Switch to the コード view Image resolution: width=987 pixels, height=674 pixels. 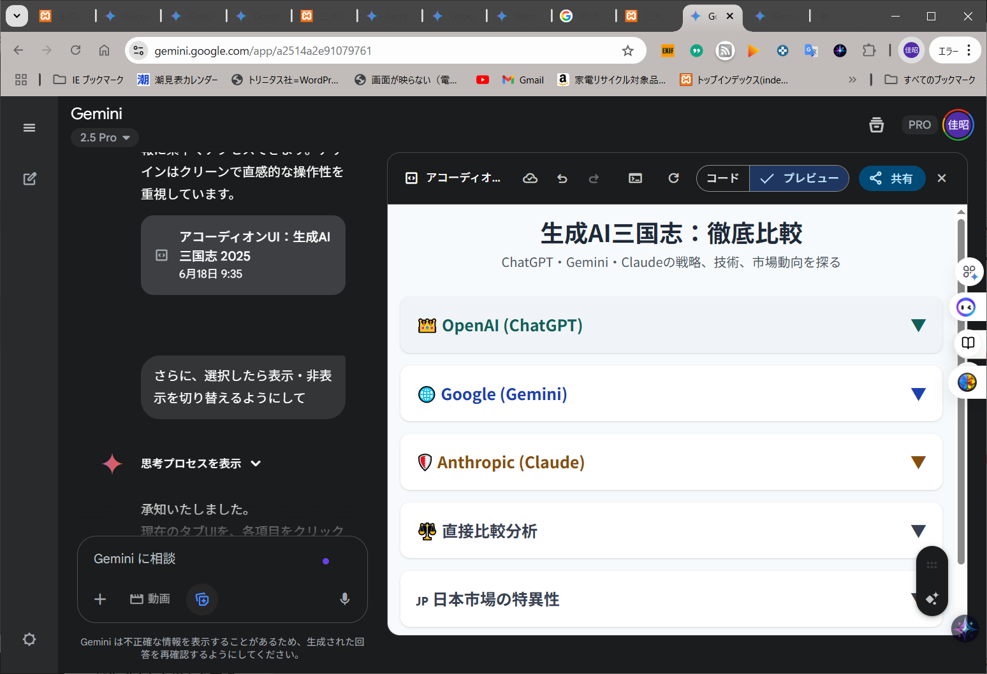click(x=723, y=178)
